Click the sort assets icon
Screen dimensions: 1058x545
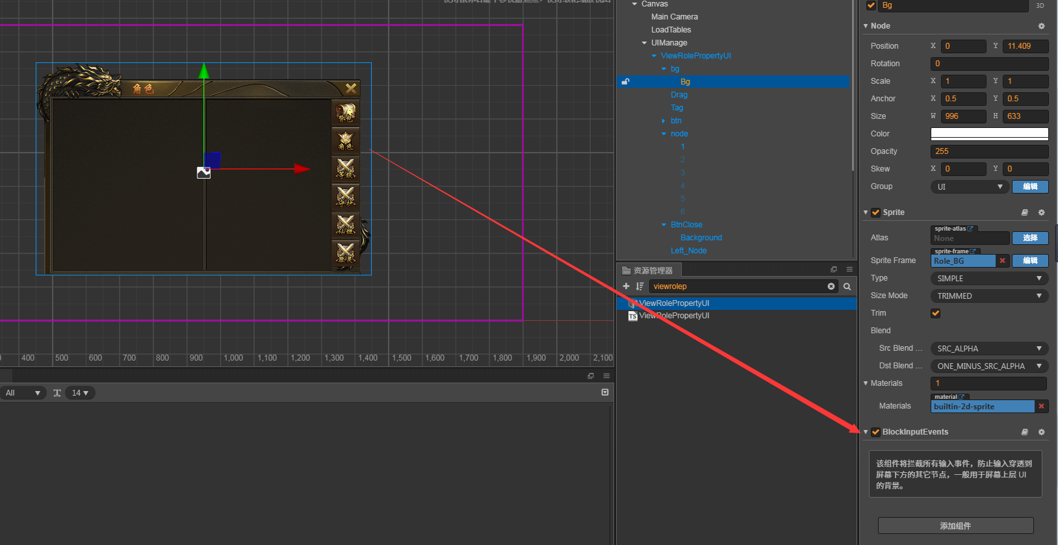[639, 286]
